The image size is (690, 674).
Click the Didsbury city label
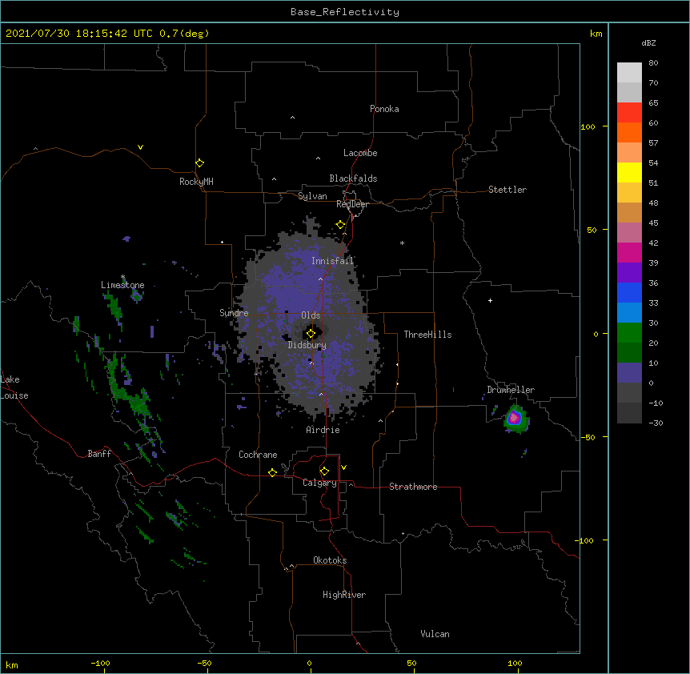coord(307,345)
